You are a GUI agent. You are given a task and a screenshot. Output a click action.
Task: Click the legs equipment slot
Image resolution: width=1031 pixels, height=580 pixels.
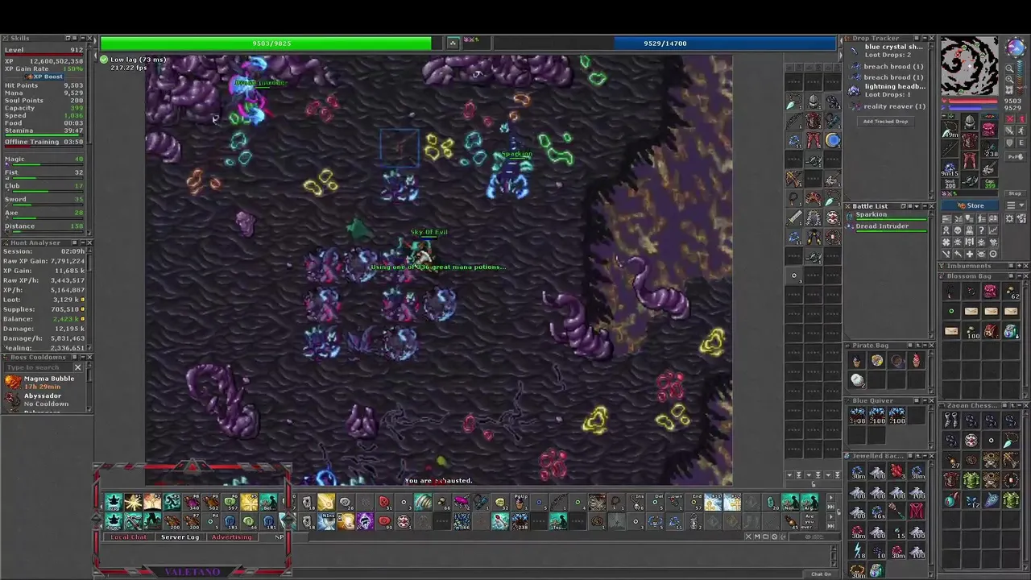click(x=969, y=159)
